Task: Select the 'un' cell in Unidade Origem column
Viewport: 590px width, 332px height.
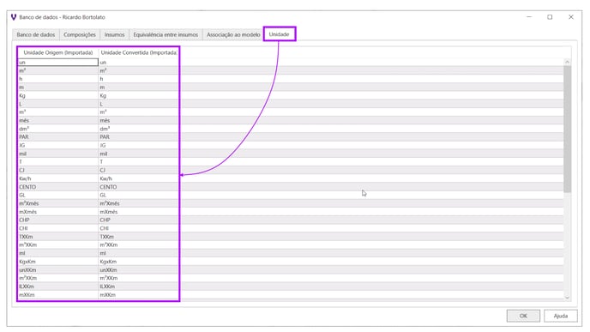Action: (58, 62)
